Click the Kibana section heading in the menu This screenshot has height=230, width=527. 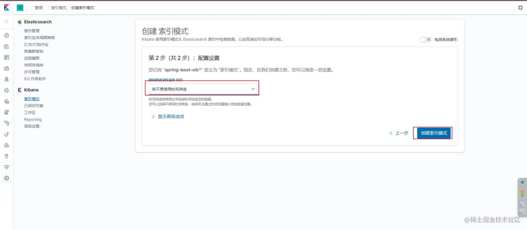tap(31, 90)
